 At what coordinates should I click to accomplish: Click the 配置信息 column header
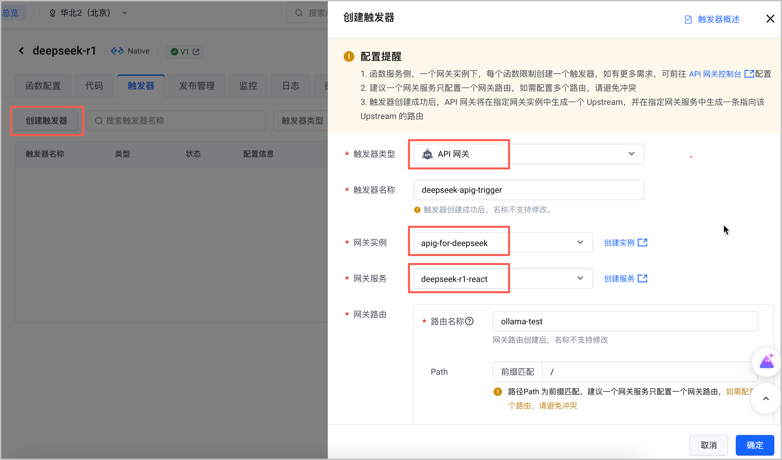coord(259,154)
